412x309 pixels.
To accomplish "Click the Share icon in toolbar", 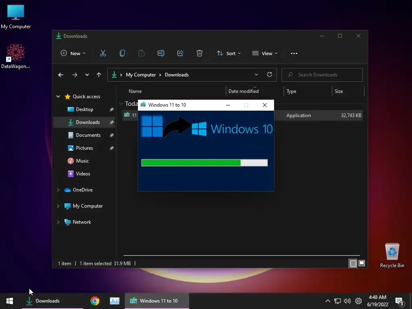I will [180, 54].
